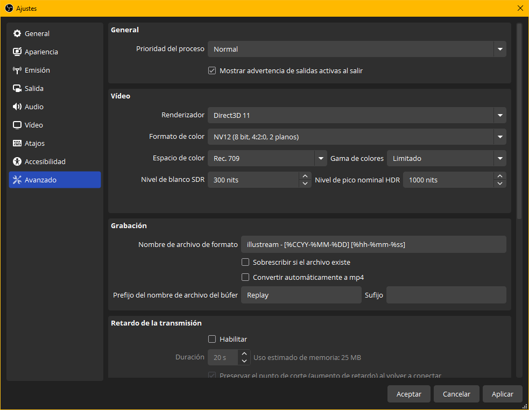This screenshot has height=410, width=529.
Task: Open Salida settings via its sidebar icon
Action: point(17,88)
